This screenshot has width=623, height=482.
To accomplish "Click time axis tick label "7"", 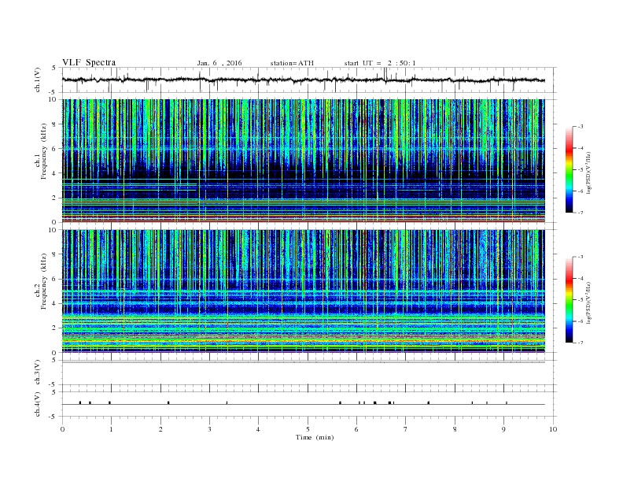I will click(406, 429).
